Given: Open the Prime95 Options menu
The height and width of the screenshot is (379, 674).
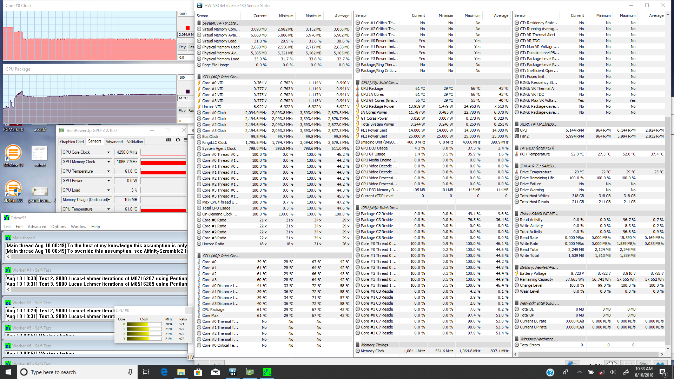Looking at the screenshot, I should pos(58,227).
